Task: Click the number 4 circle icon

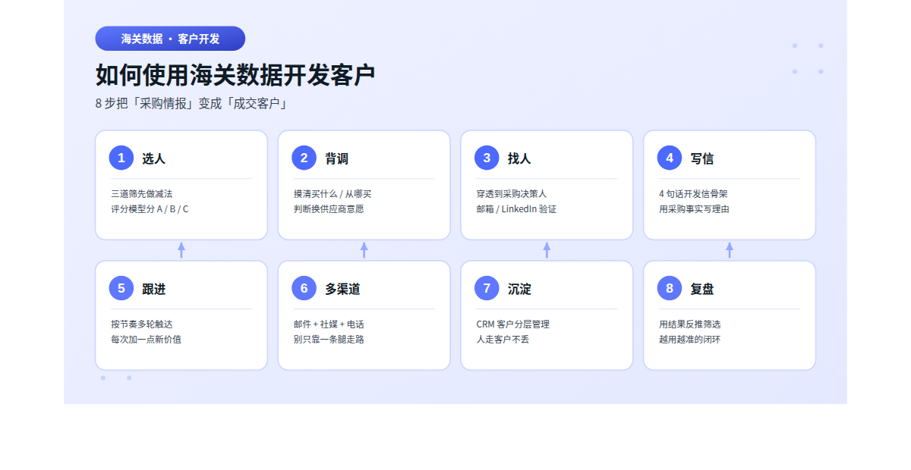Action: coord(670,158)
